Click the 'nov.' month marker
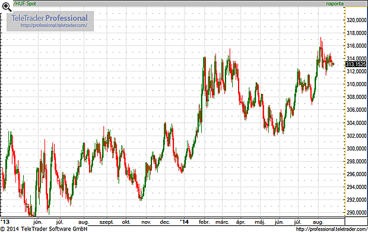Image resolution: width=368 pixels, height=233 pixels. click(x=146, y=222)
